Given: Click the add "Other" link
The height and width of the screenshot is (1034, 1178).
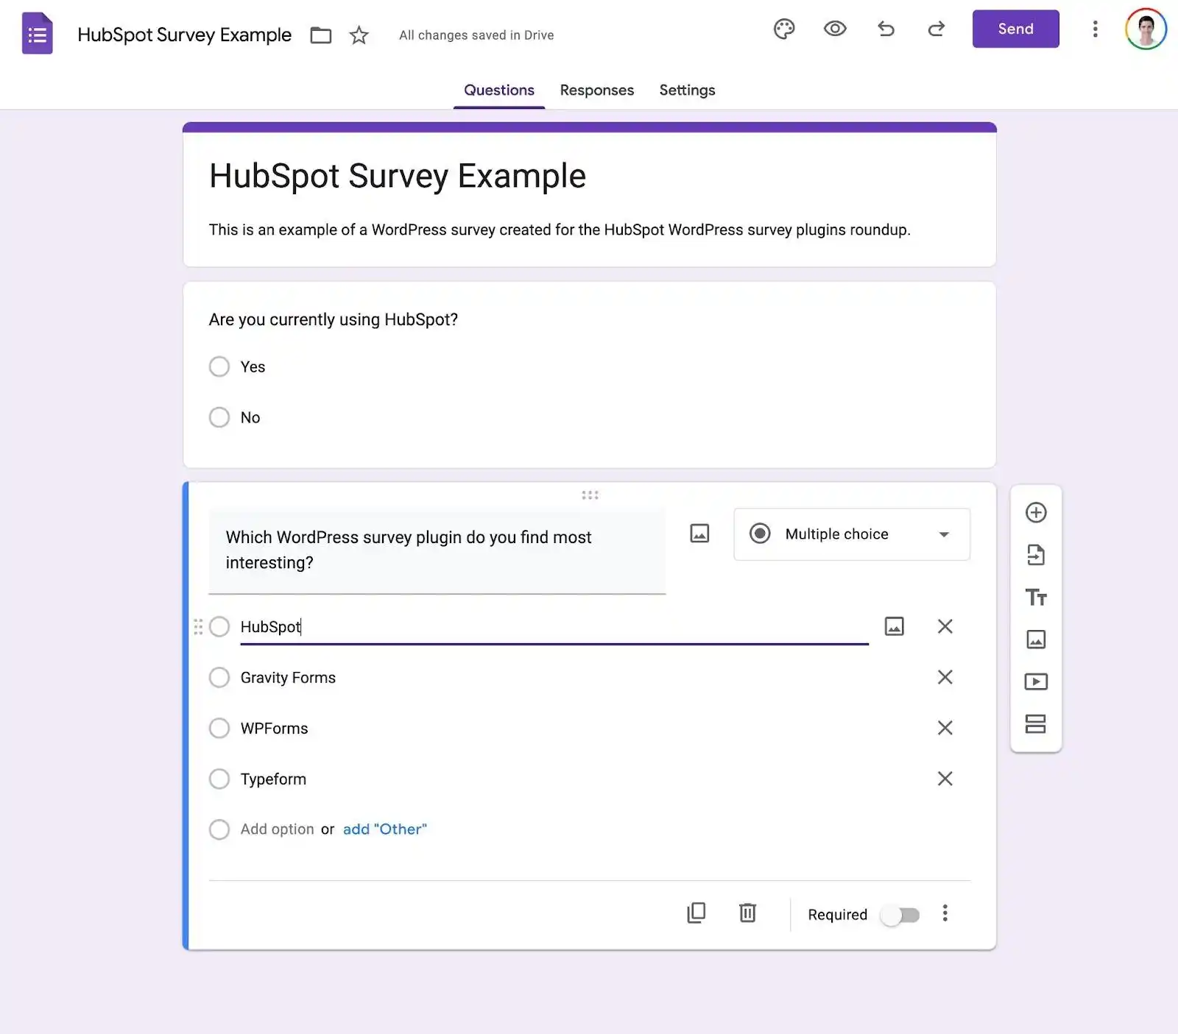Looking at the screenshot, I should coord(384,829).
